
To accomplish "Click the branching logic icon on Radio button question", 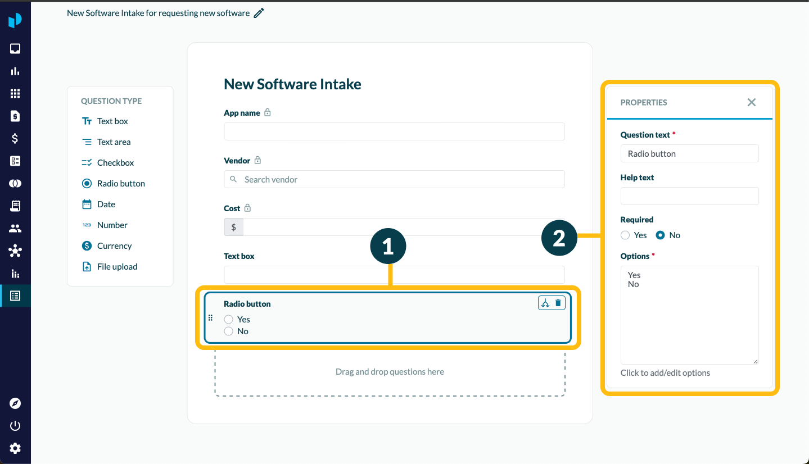I will point(545,303).
